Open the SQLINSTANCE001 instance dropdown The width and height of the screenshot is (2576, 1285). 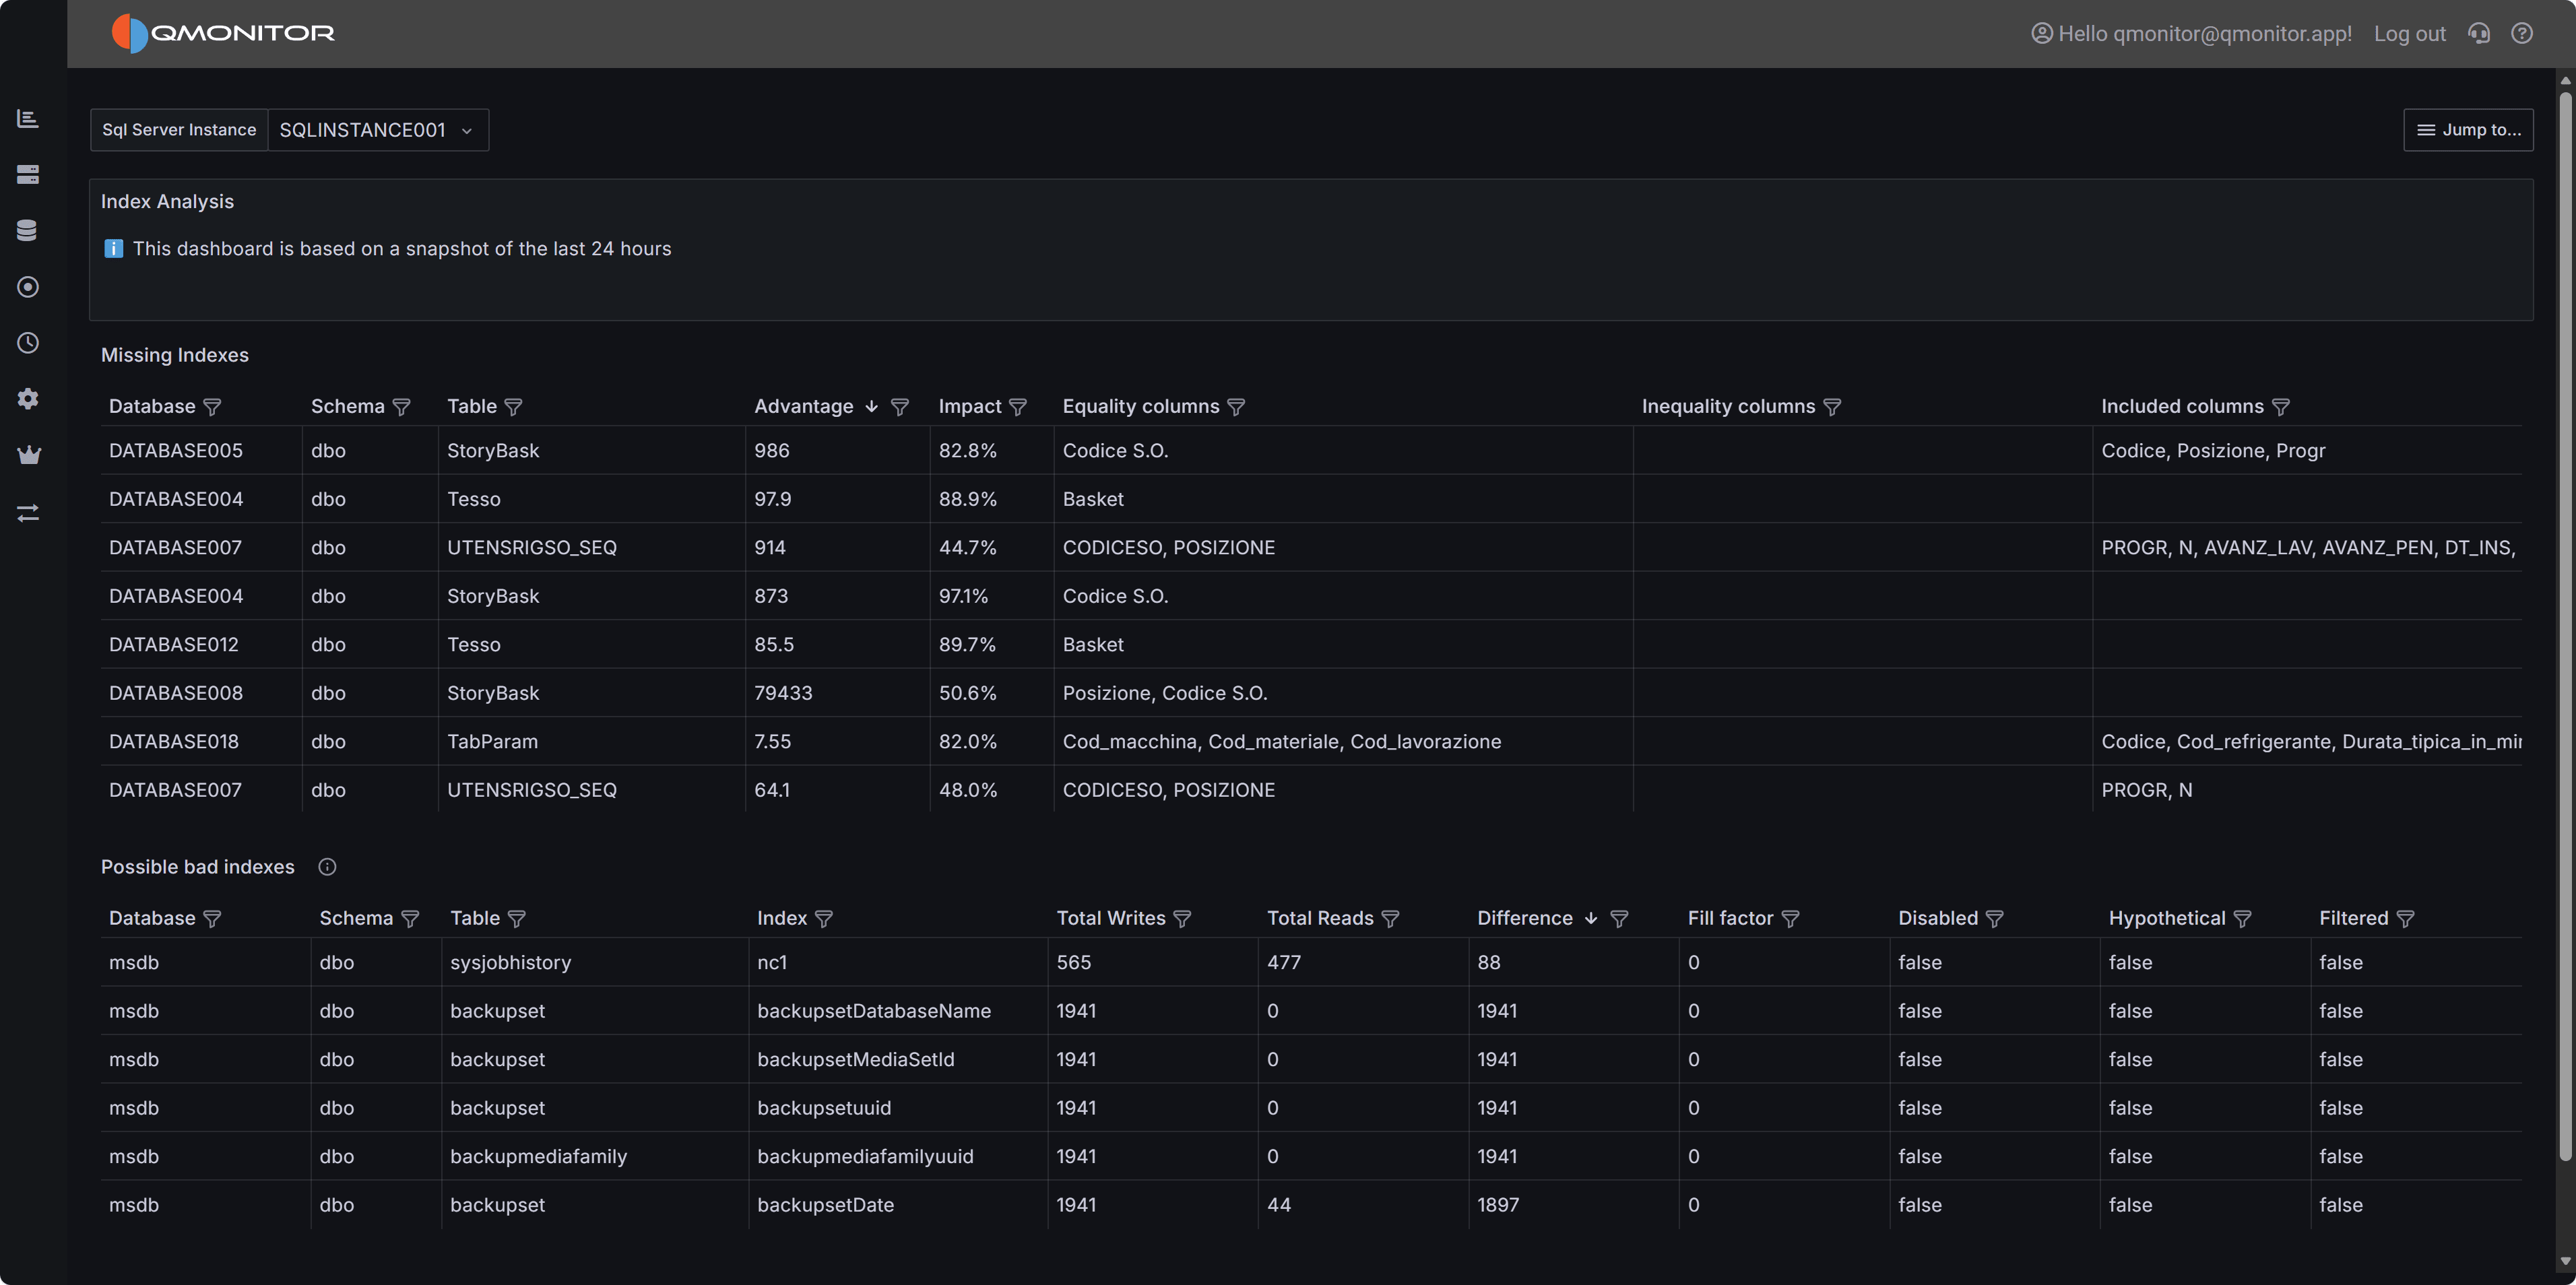(378, 129)
